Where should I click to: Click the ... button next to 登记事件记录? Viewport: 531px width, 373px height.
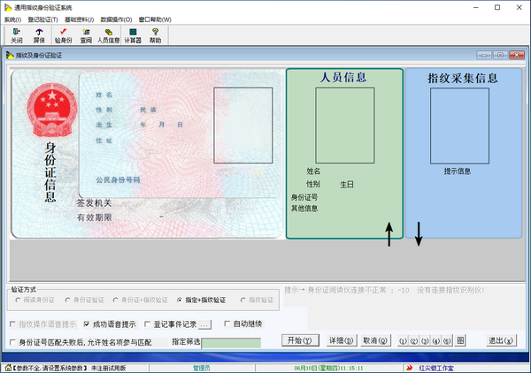click(x=204, y=324)
